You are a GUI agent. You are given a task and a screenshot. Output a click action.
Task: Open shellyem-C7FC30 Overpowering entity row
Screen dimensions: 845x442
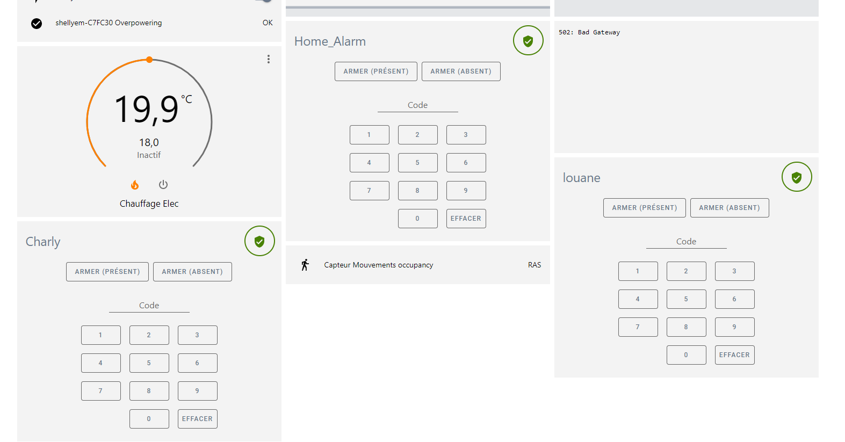click(149, 23)
